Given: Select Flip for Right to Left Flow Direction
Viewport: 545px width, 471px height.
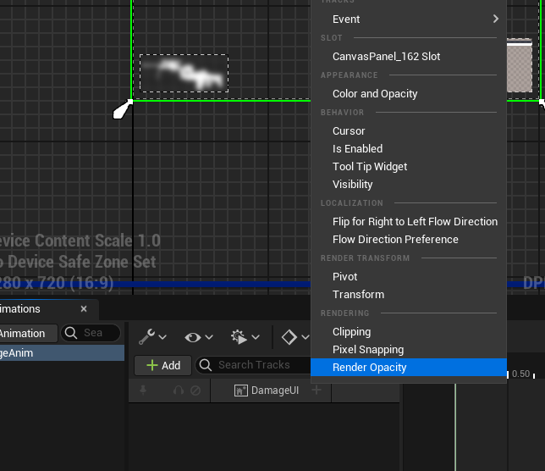Looking at the screenshot, I should point(409,222).
